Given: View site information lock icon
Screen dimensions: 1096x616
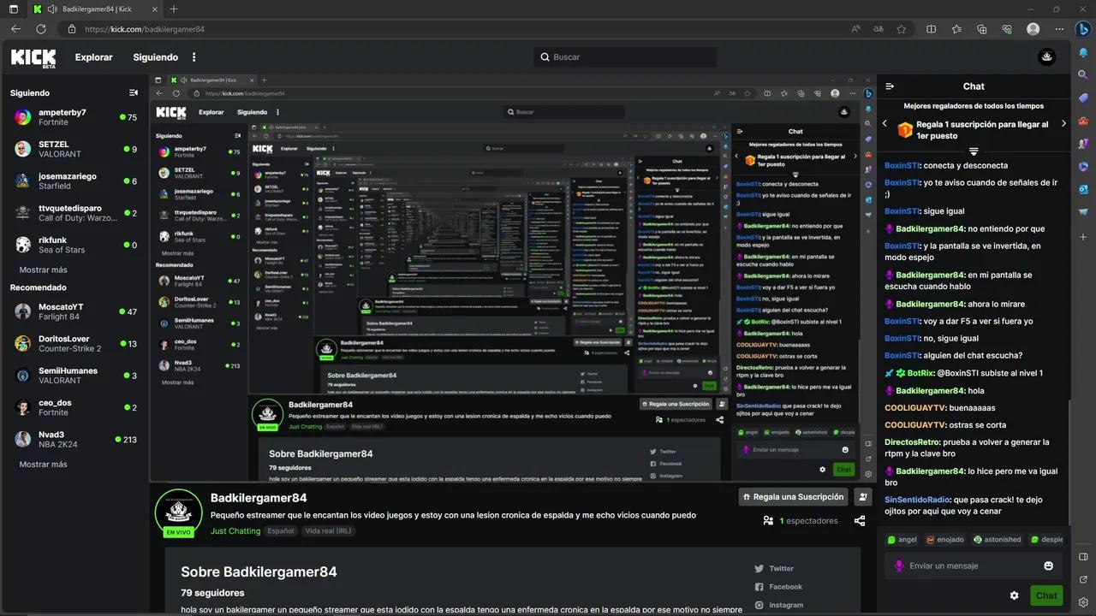Looking at the screenshot, I should [72, 29].
